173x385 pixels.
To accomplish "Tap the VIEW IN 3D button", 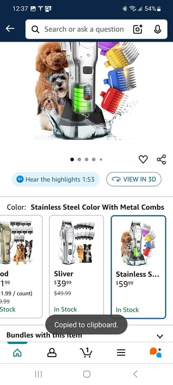I will pos(134,179).
